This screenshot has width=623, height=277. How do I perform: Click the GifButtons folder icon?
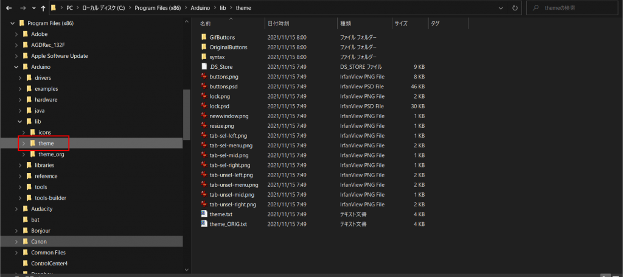[x=204, y=37]
